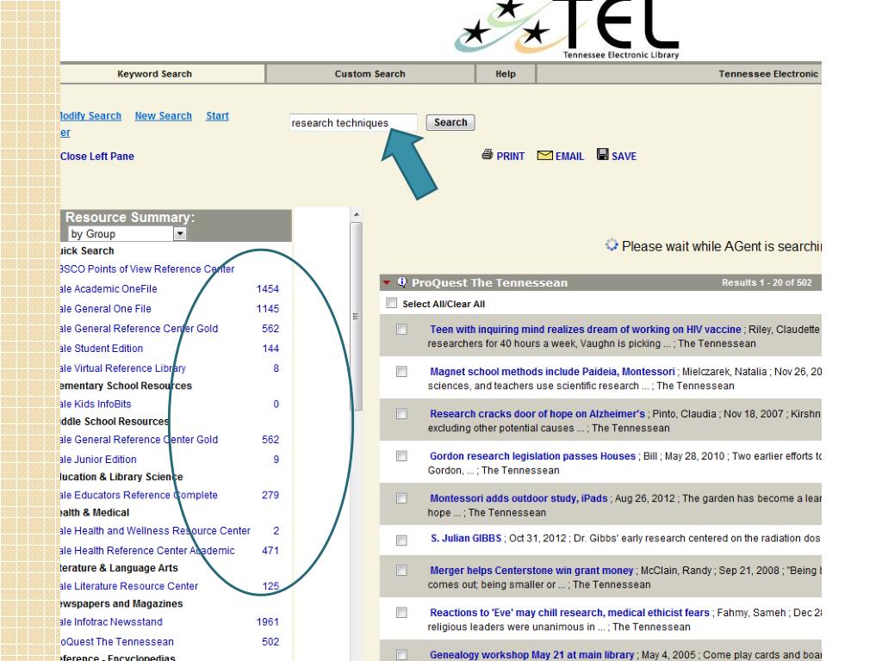Check 'Research cracks door of hope' checkbox

pyautogui.click(x=401, y=414)
